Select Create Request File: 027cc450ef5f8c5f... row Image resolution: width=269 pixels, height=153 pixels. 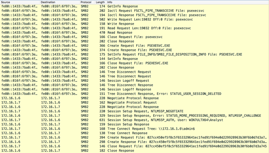134,137
